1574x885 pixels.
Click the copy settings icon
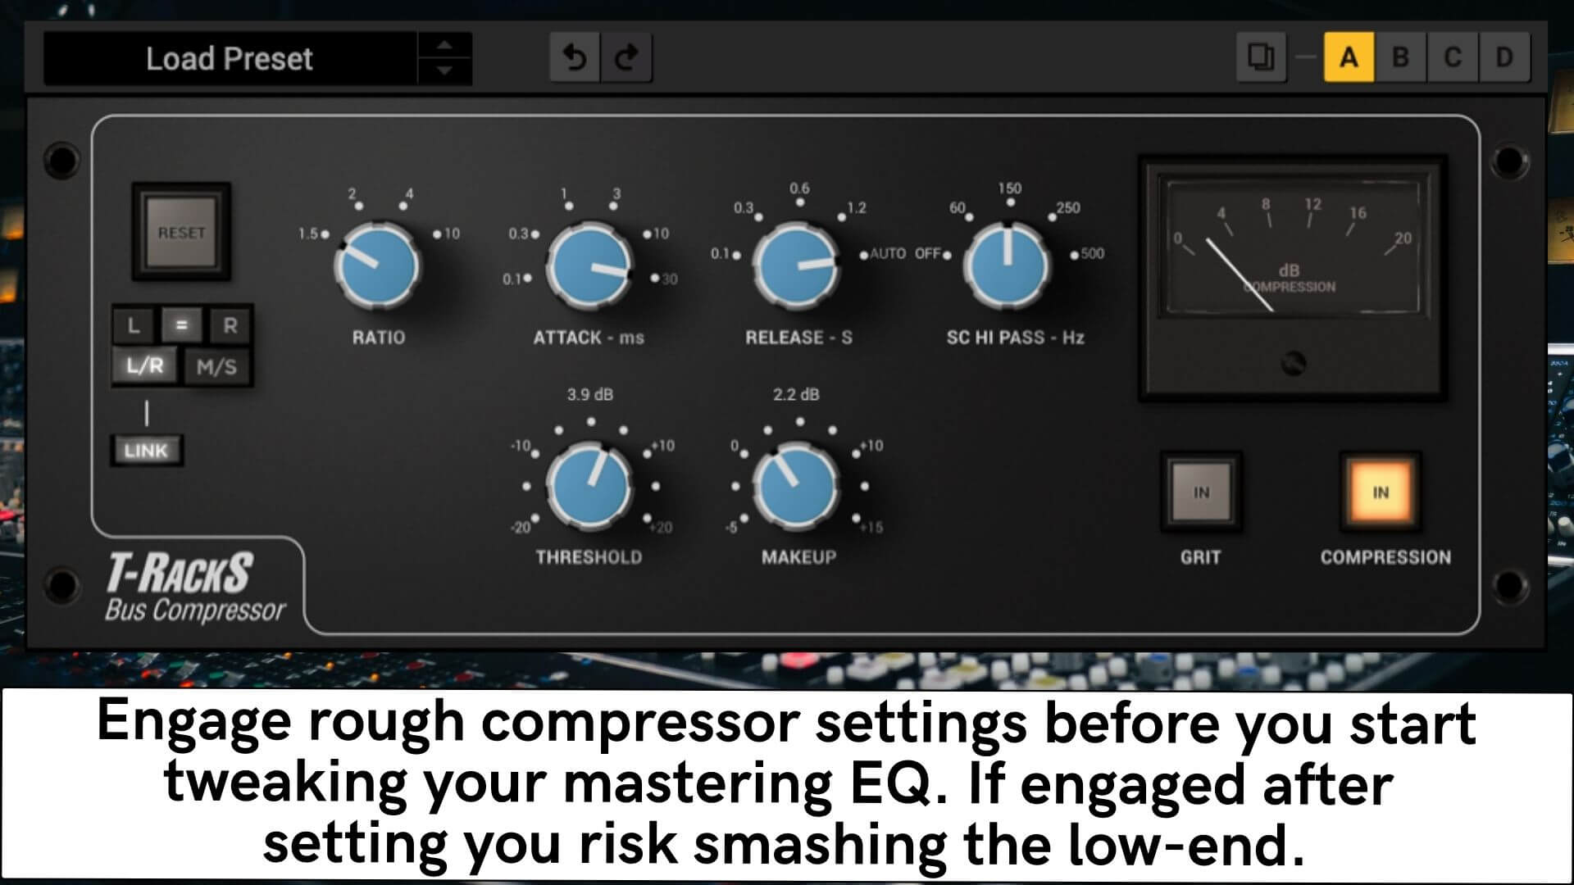click(1261, 57)
